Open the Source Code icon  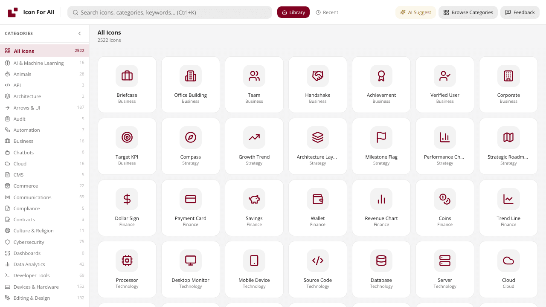(x=318, y=269)
